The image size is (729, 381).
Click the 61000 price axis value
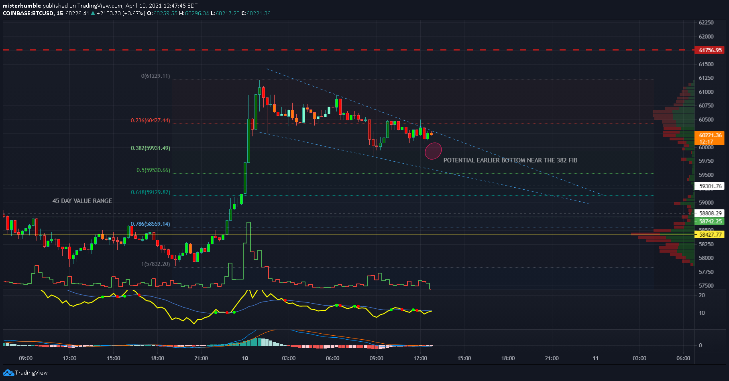(x=706, y=92)
